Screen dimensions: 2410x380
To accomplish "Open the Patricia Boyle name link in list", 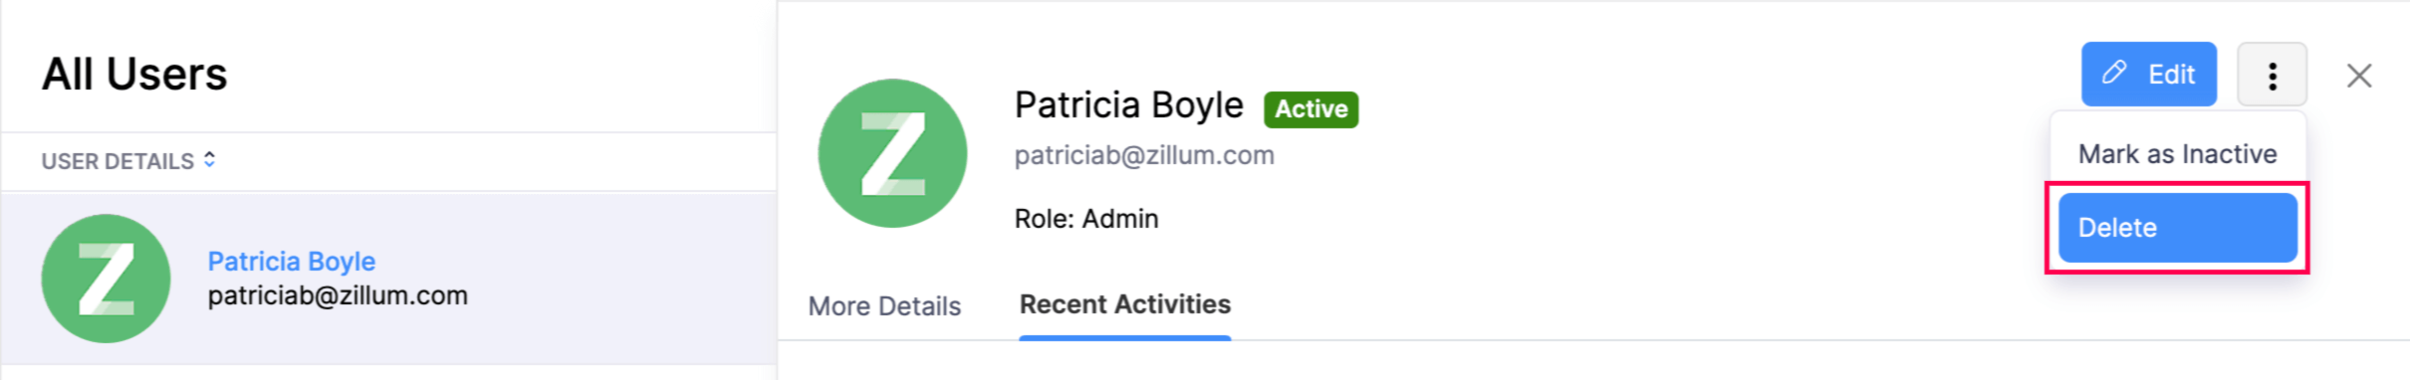I will pyautogui.click(x=291, y=261).
